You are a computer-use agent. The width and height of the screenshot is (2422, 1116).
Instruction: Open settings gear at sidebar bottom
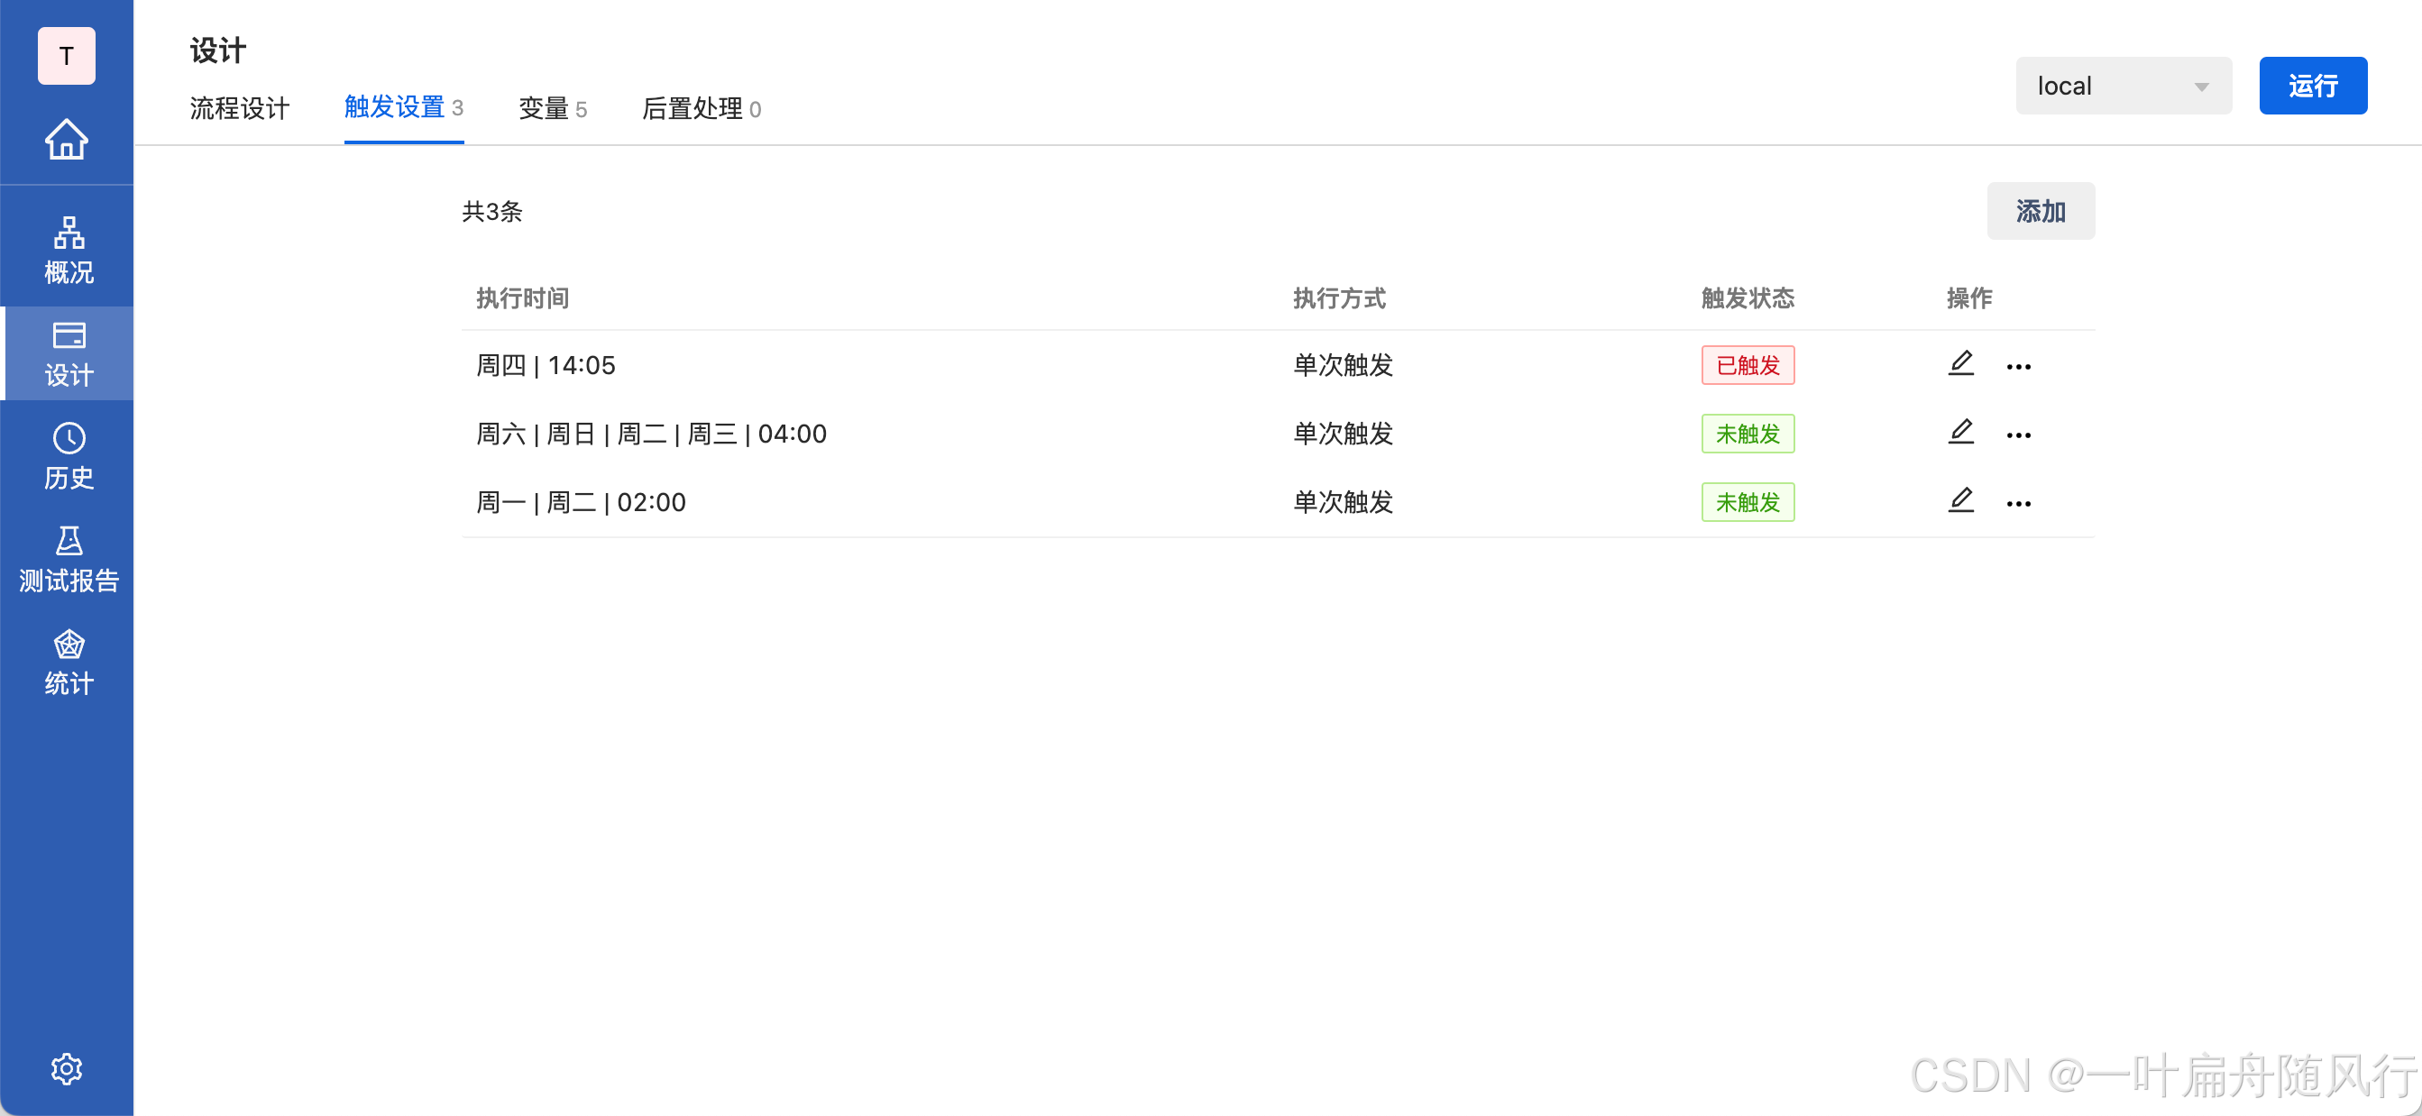click(67, 1068)
